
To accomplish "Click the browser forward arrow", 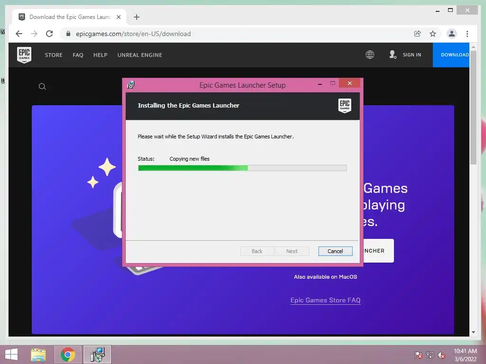I will (34, 34).
